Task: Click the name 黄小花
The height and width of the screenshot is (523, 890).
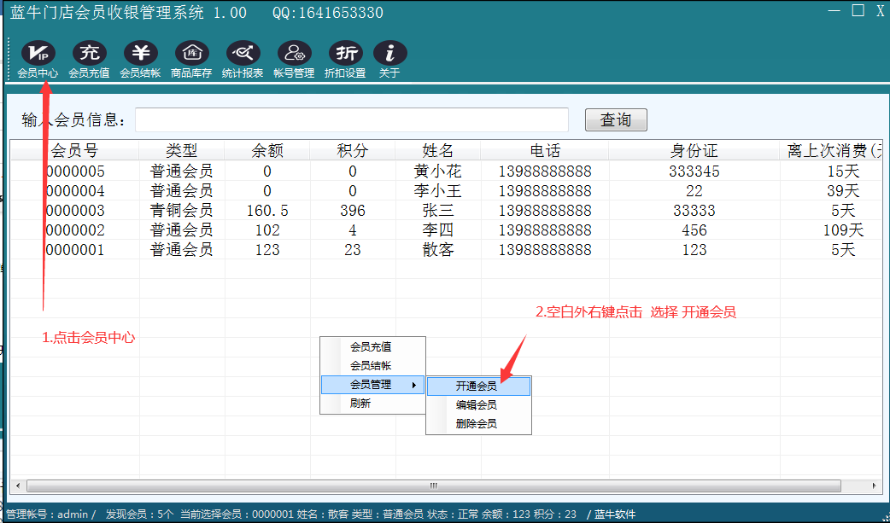Action: 438,171
